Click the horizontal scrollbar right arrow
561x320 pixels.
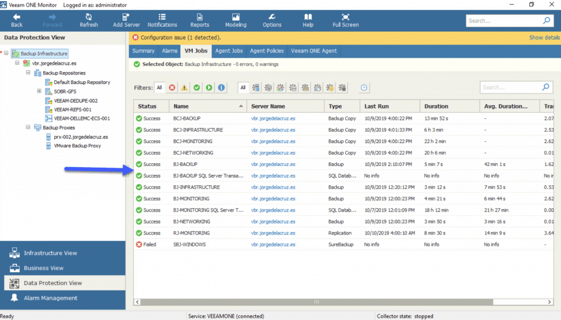pyautogui.click(x=549, y=302)
